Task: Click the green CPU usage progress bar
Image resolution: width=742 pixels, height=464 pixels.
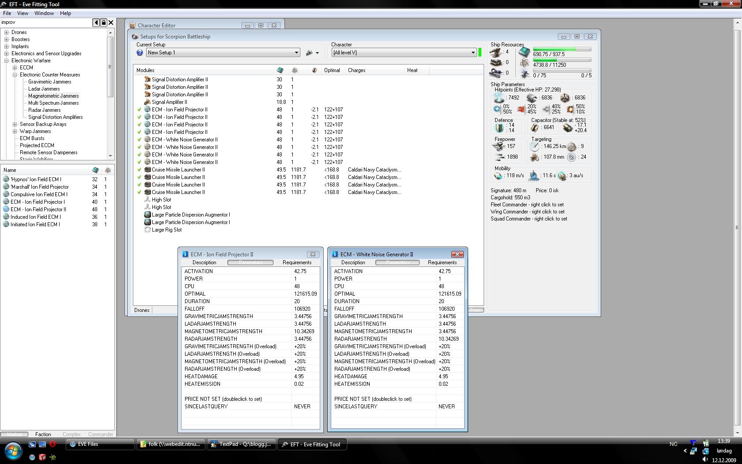Action: [x=562, y=49]
